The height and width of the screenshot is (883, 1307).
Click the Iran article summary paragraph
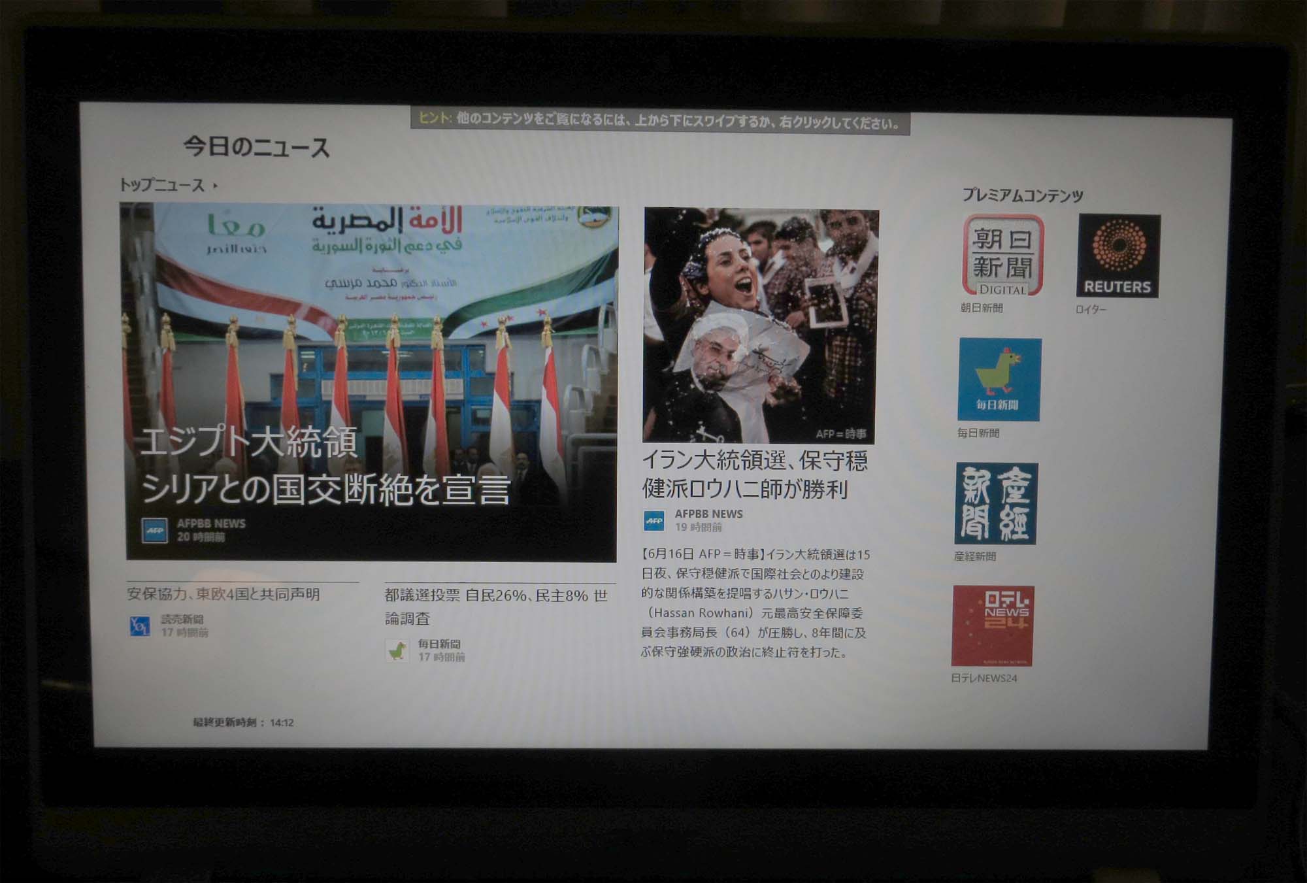[755, 603]
